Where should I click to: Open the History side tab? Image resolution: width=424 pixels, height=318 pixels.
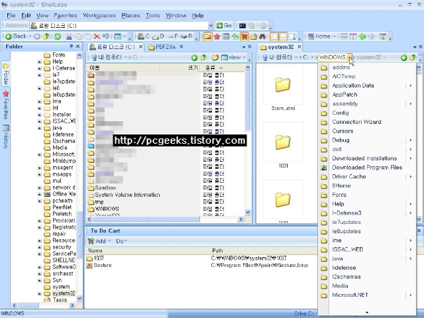pyautogui.click(x=6, y=136)
